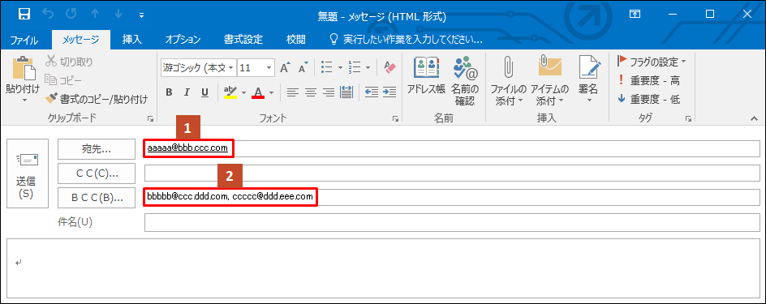Open アイテムの添付 attach item menu
This screenshot has height=304, width=766.
pos(549,80)
